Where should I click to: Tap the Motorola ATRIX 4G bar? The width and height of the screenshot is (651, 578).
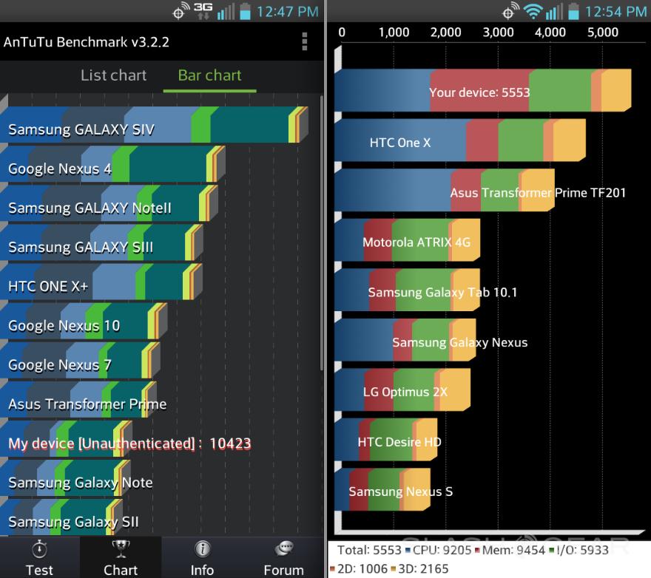405,242
